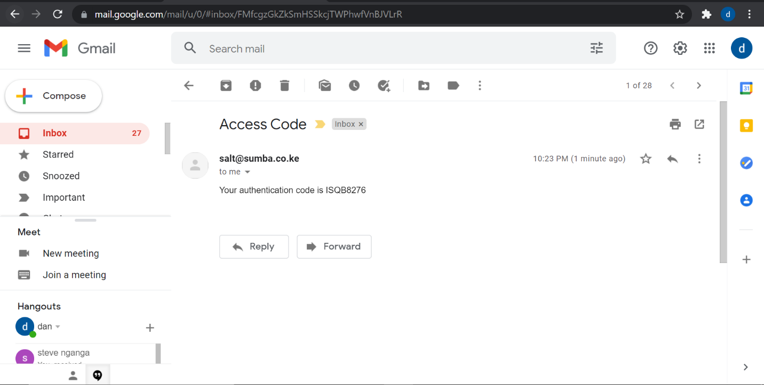Delete the Access Code email

284,85
